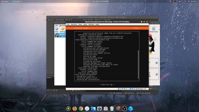
Task: Open VirtualBox blue cube from the dock
Action: pos(131,109)
